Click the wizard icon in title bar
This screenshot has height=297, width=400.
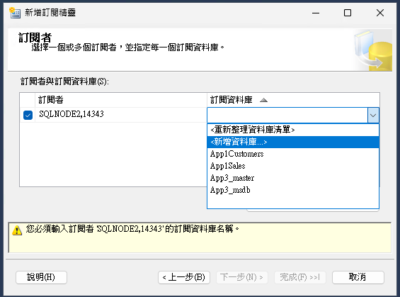[15, 13]
